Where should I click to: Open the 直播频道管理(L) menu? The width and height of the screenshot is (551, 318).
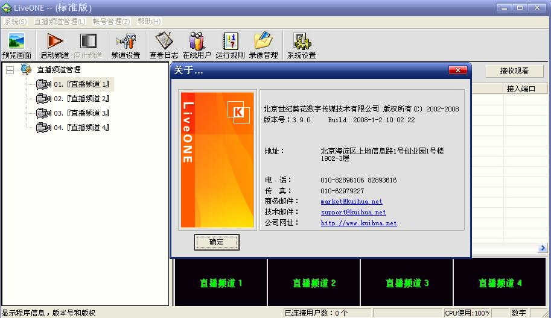(x=59, y=22)
